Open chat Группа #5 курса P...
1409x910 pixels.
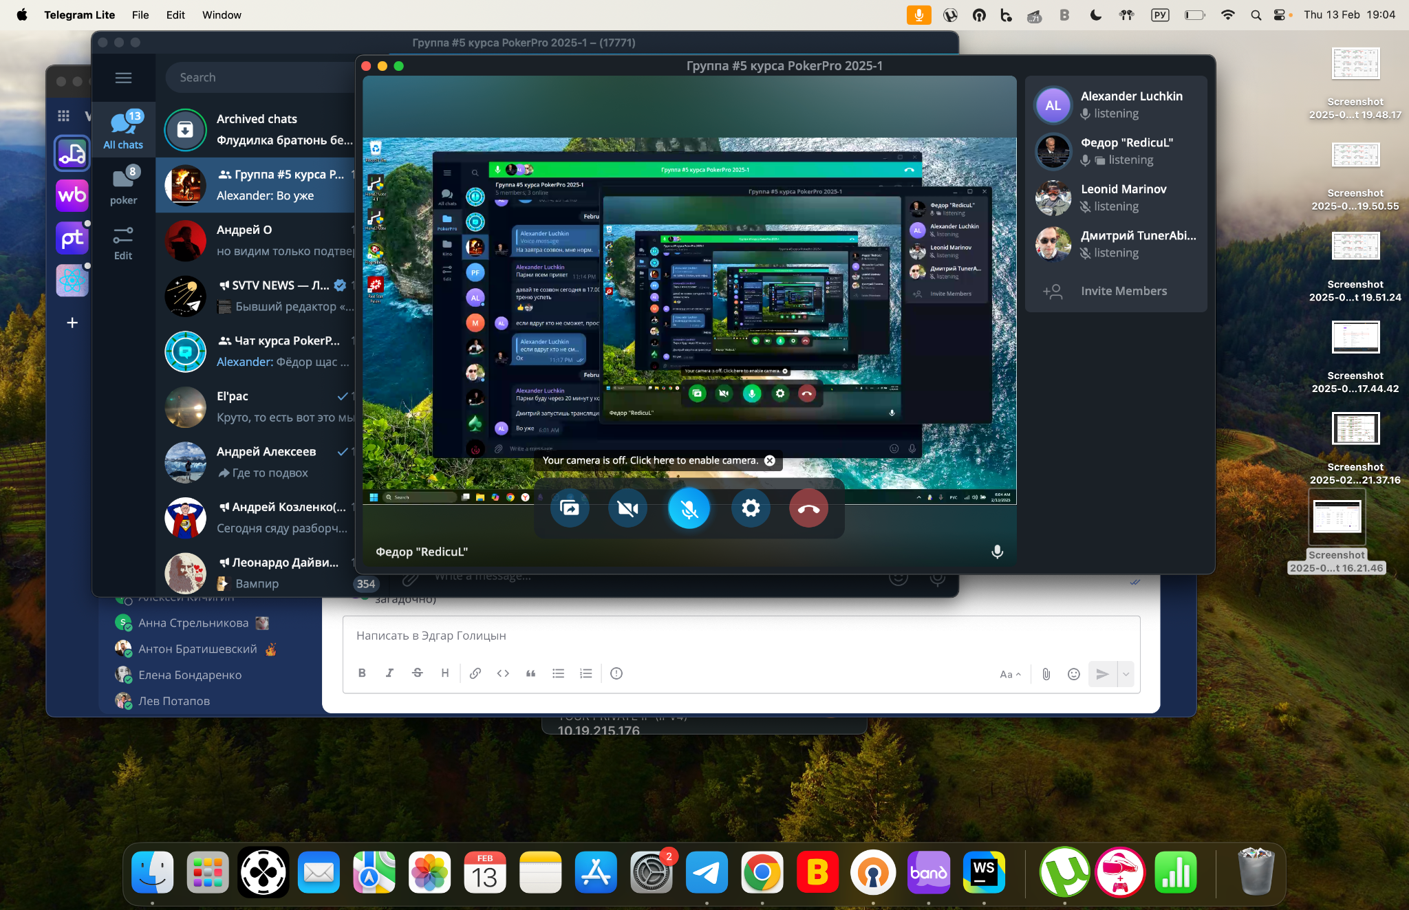tap(256, 185)
